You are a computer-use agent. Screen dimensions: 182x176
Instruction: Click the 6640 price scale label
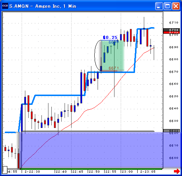pos(174,109)
